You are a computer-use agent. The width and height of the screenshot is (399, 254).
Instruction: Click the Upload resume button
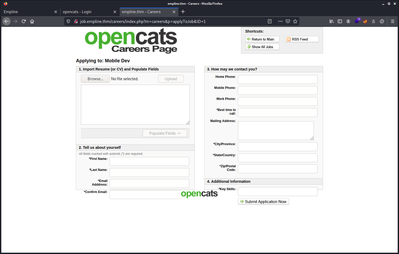tap(171, 79)
